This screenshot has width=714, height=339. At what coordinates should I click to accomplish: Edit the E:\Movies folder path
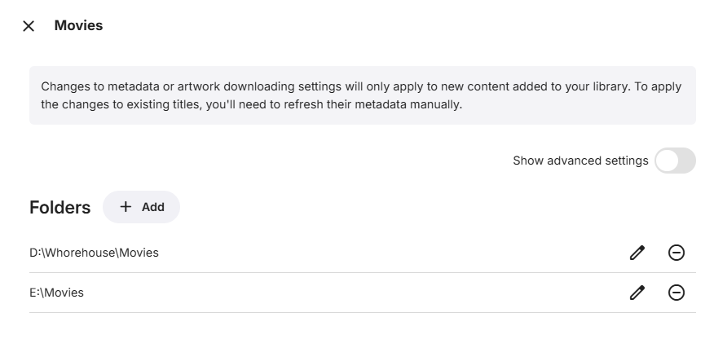[x=637, y=293]
